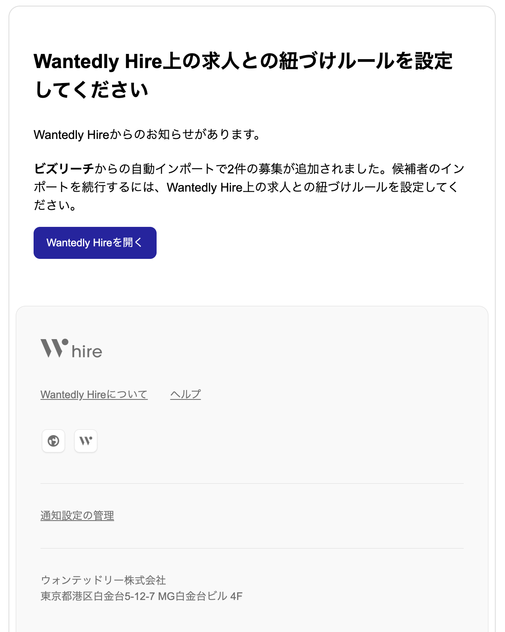Viewport: 505px width, 632px height.
Task: Click the divider line below 通知設定の管理
Action: (252, 548)
